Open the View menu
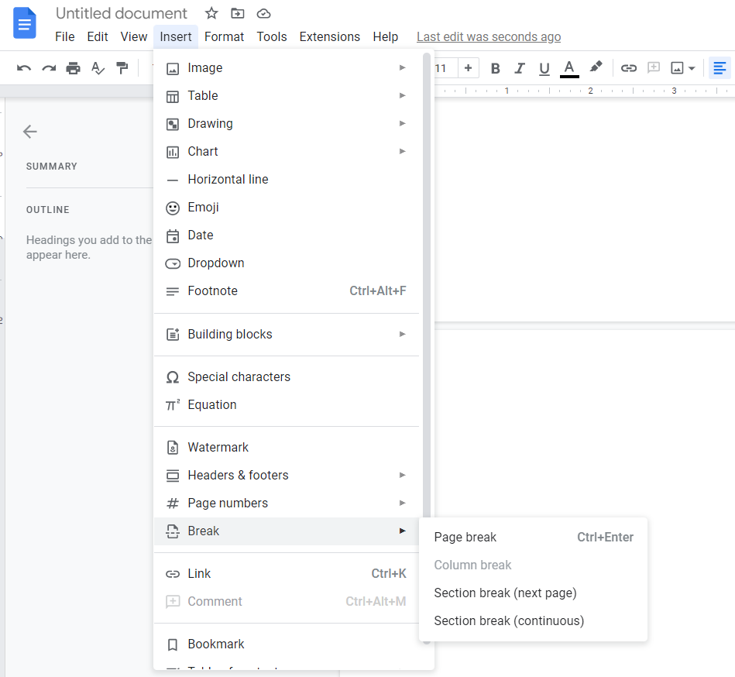 pyautogui.click(x=133, y=36)
